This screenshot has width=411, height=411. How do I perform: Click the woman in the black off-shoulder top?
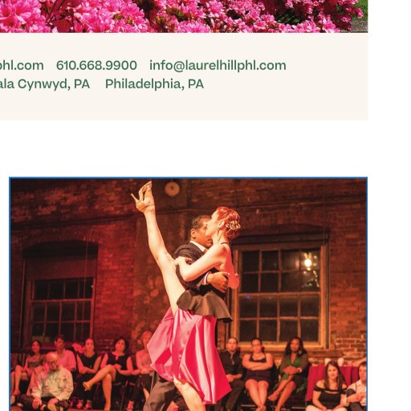330,388
